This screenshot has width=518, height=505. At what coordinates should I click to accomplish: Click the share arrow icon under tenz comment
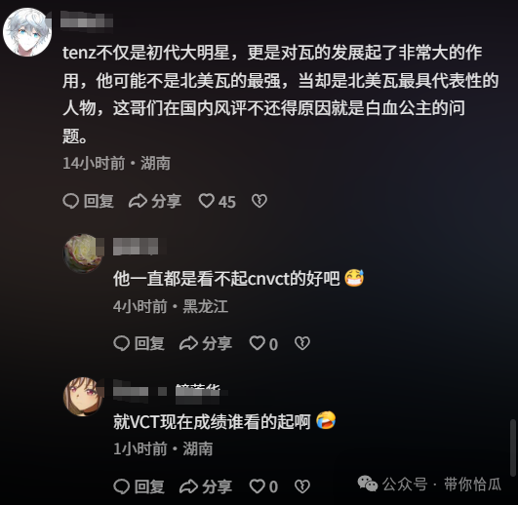point(138,201)
